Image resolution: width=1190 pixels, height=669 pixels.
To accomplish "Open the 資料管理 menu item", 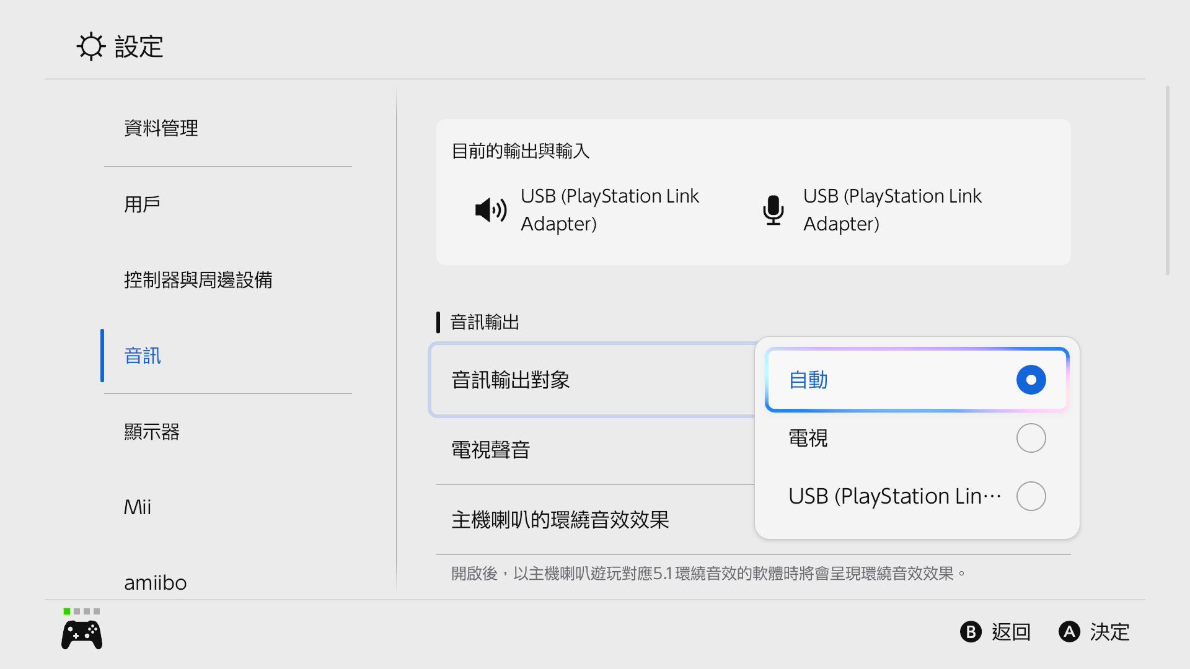I will point(161,128).
